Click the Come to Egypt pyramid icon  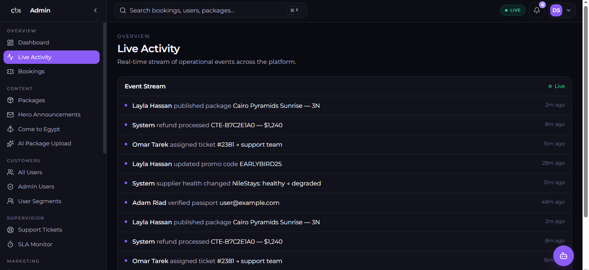pos(10,129)
